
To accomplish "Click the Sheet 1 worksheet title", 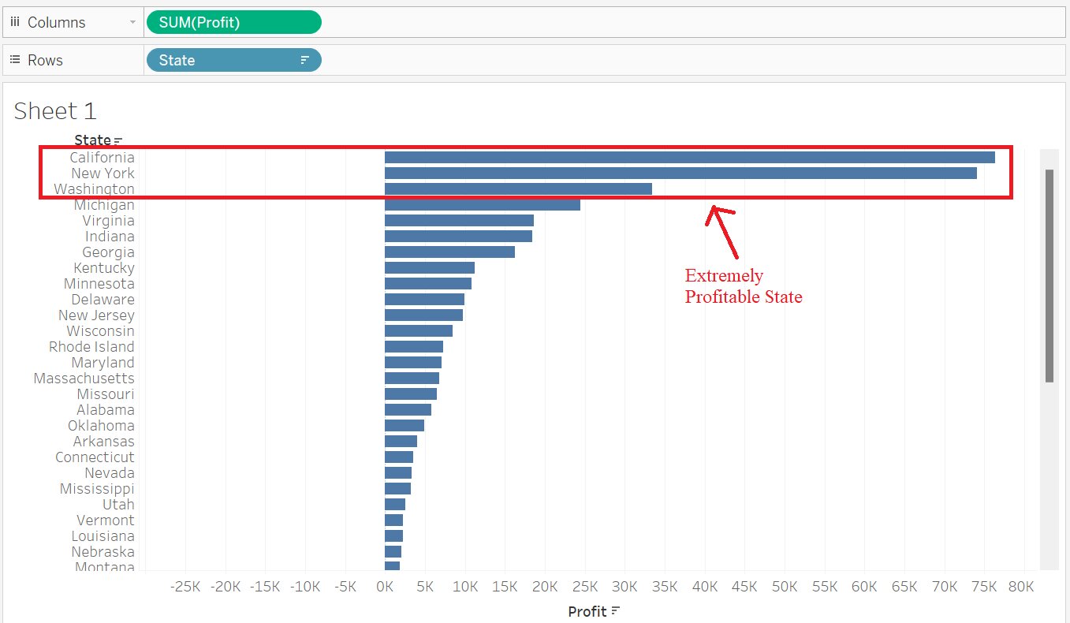I will point(54,110).
